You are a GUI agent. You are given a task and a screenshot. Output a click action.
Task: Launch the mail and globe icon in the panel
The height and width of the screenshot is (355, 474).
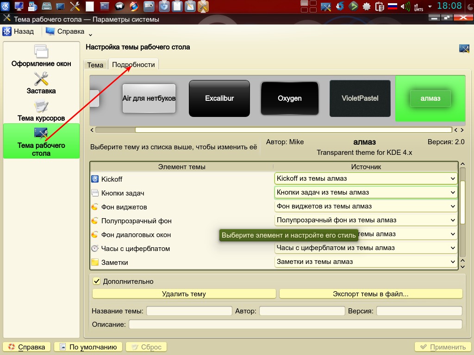tap(33, 6)
